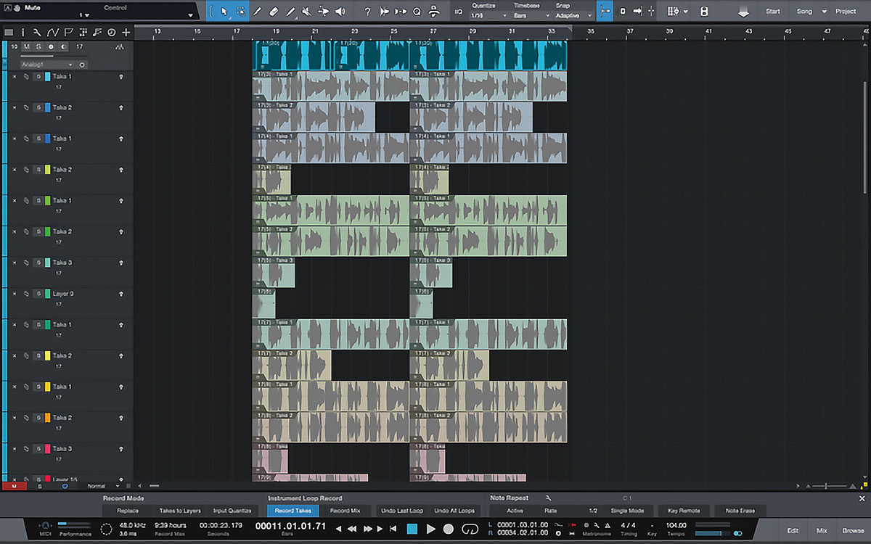Open the Snap Adaptive dropdown
This screenshot has height=544, width=871.
point(573,15)
